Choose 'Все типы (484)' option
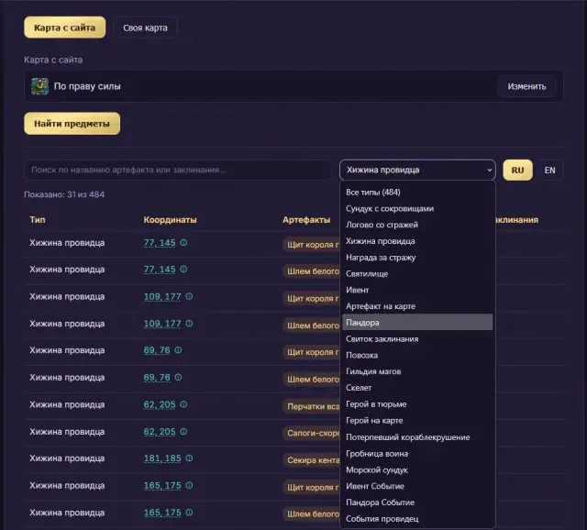Image resolution: width=587 pixels, height=530 pixels. (x=417, y=192)
